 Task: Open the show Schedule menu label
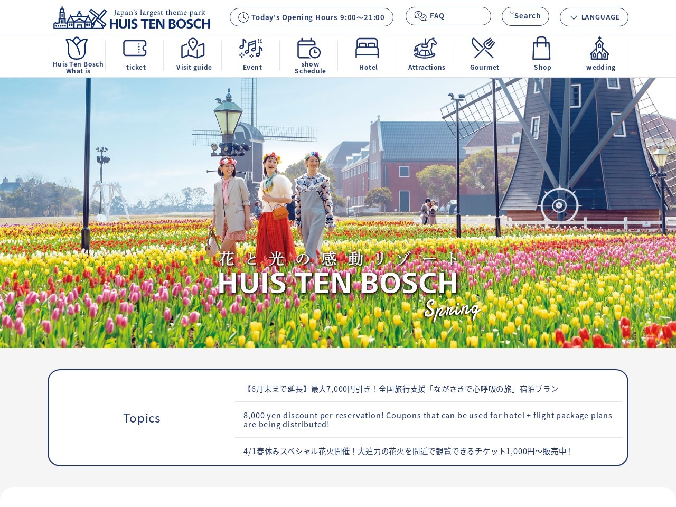tap(310, 68)
